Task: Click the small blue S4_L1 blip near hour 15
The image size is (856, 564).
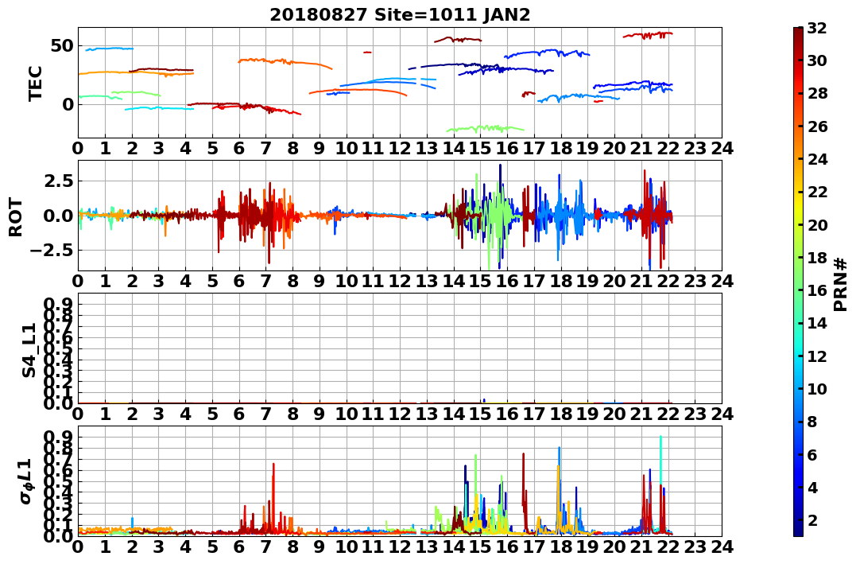Action: pyautogui.click(x=484, y=401)
